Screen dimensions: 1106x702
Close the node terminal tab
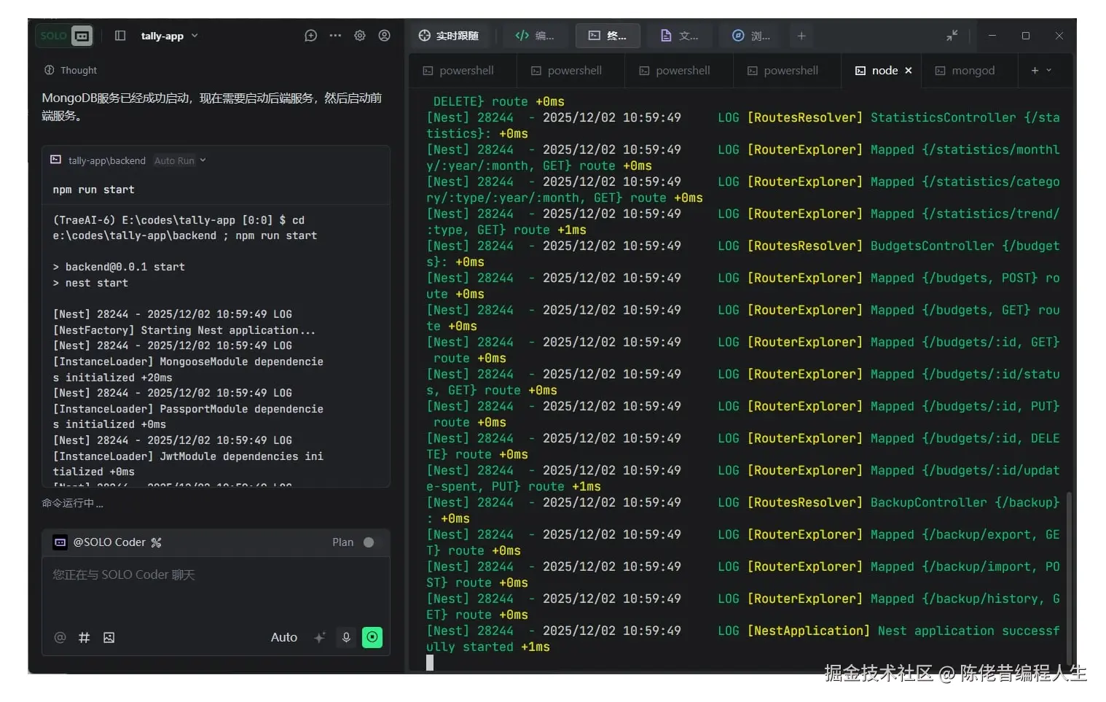tap(909, 71)
